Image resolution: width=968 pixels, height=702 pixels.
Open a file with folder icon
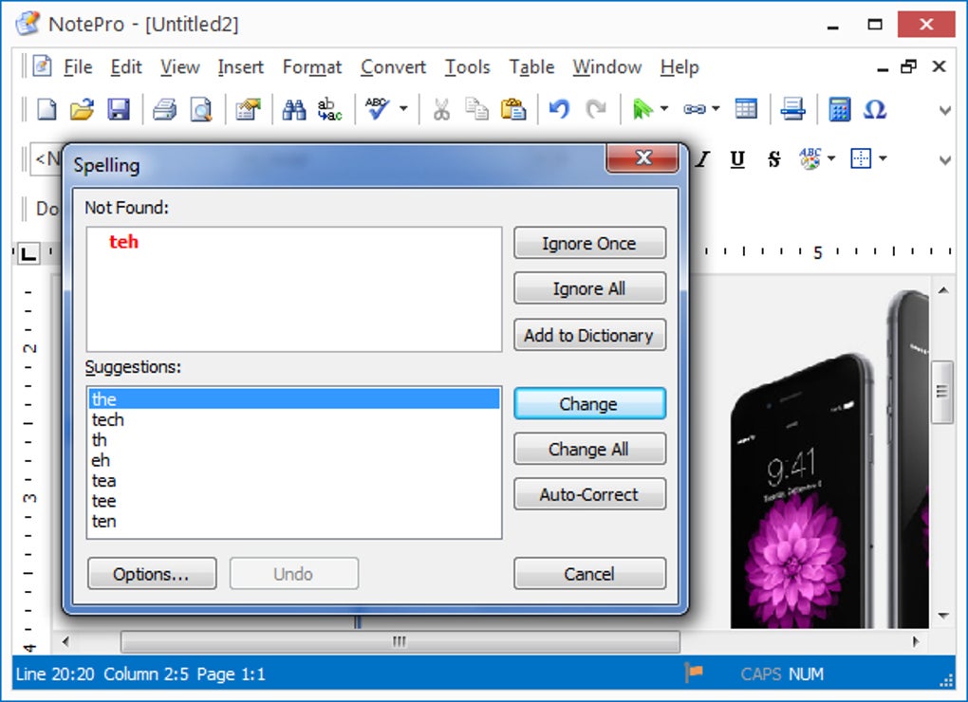[83, 109]
